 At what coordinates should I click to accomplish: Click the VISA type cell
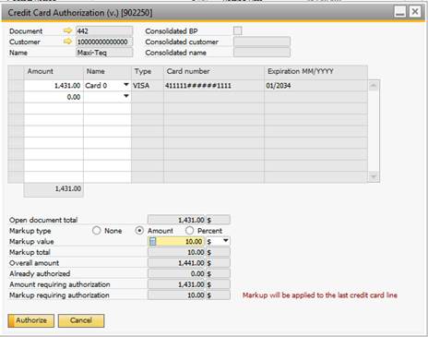tap(148, 85)
